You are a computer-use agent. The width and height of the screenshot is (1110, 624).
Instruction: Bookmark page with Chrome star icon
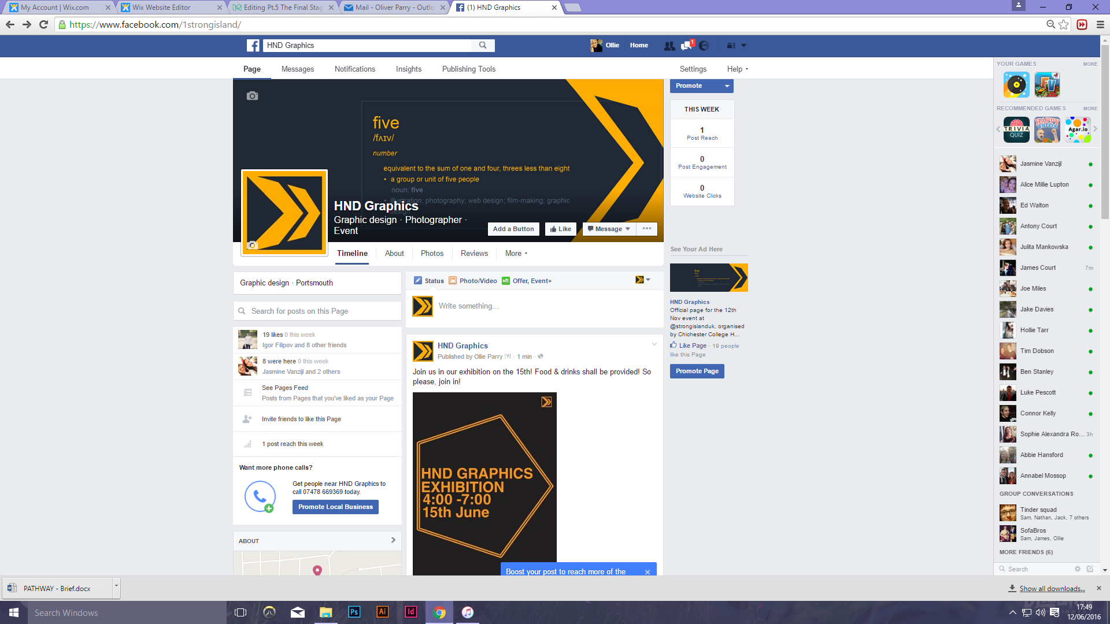[x=1064, y=24]
